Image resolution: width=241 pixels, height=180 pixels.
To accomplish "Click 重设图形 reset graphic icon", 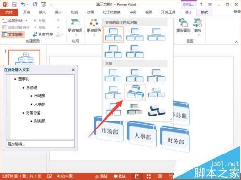I will pos(184,26).
